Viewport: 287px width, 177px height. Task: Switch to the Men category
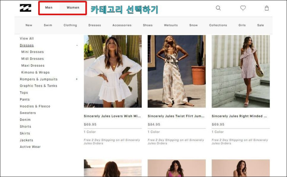pos(49,8)
